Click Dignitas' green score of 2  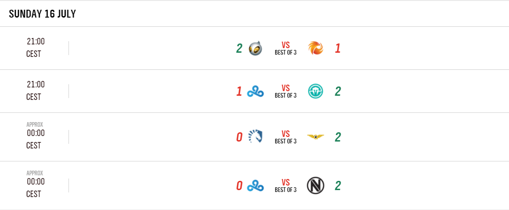click(239, 48)
